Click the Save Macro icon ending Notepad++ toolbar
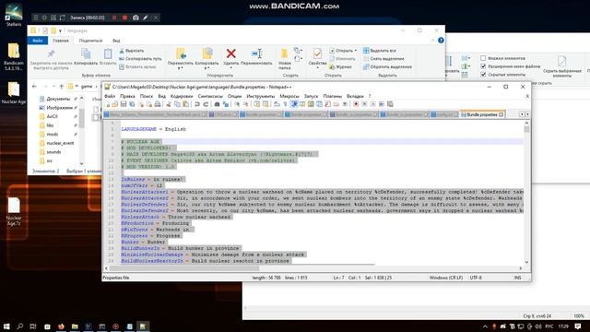Image resolution: width=590 pixels, height=332 pixels. [x=390, y=104]
